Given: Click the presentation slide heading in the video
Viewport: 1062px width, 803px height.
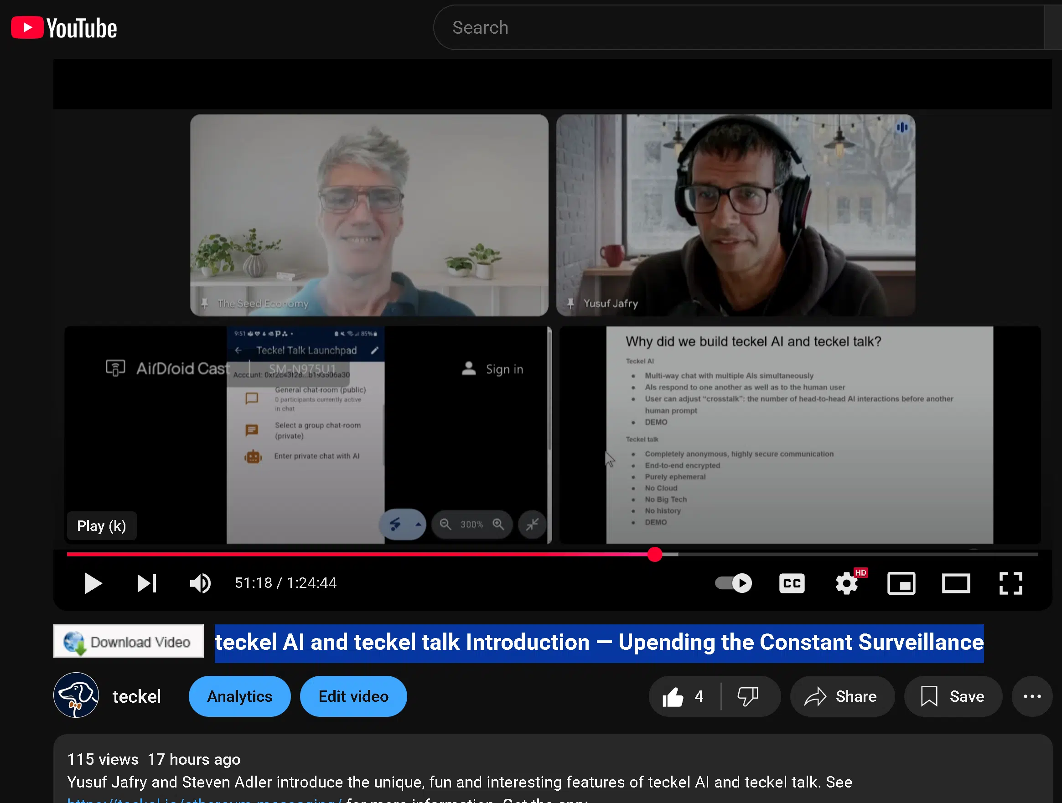Looking at the screenshot, I should [753, 342].
